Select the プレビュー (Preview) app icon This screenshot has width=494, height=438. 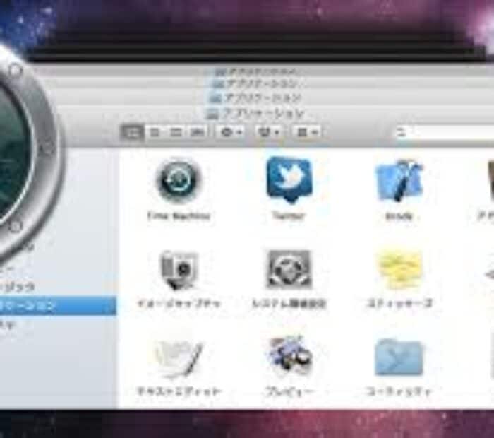pos(289,356)
